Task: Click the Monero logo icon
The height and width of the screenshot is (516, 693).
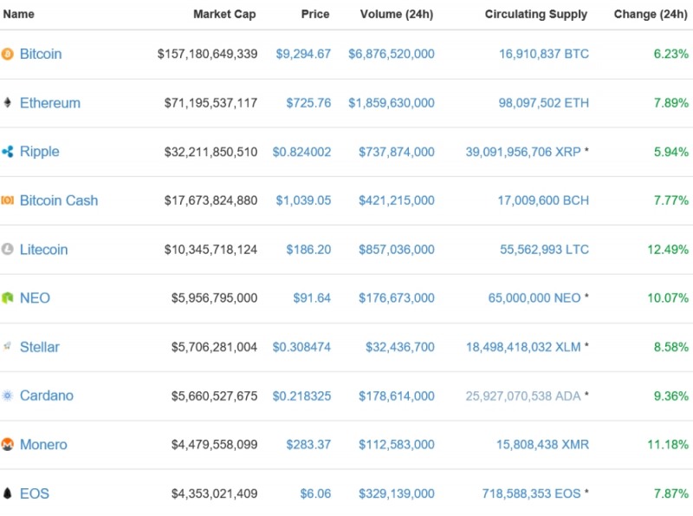Action: [8, 445]
